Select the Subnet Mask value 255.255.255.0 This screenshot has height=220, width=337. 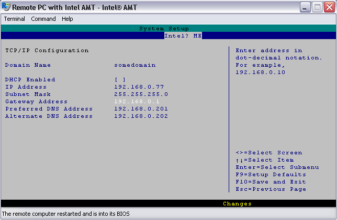[x=141, y=94]
